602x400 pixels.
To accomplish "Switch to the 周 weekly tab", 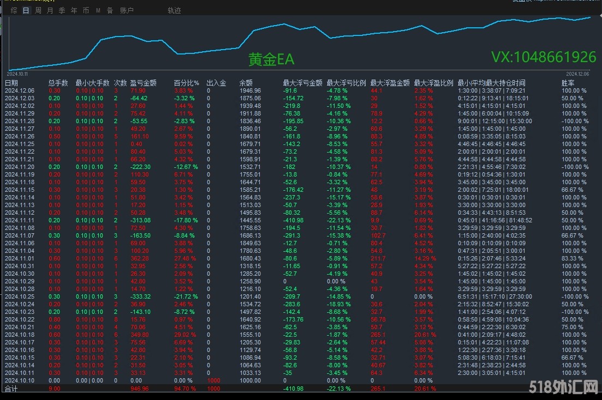I will click(x=38, y=10).
